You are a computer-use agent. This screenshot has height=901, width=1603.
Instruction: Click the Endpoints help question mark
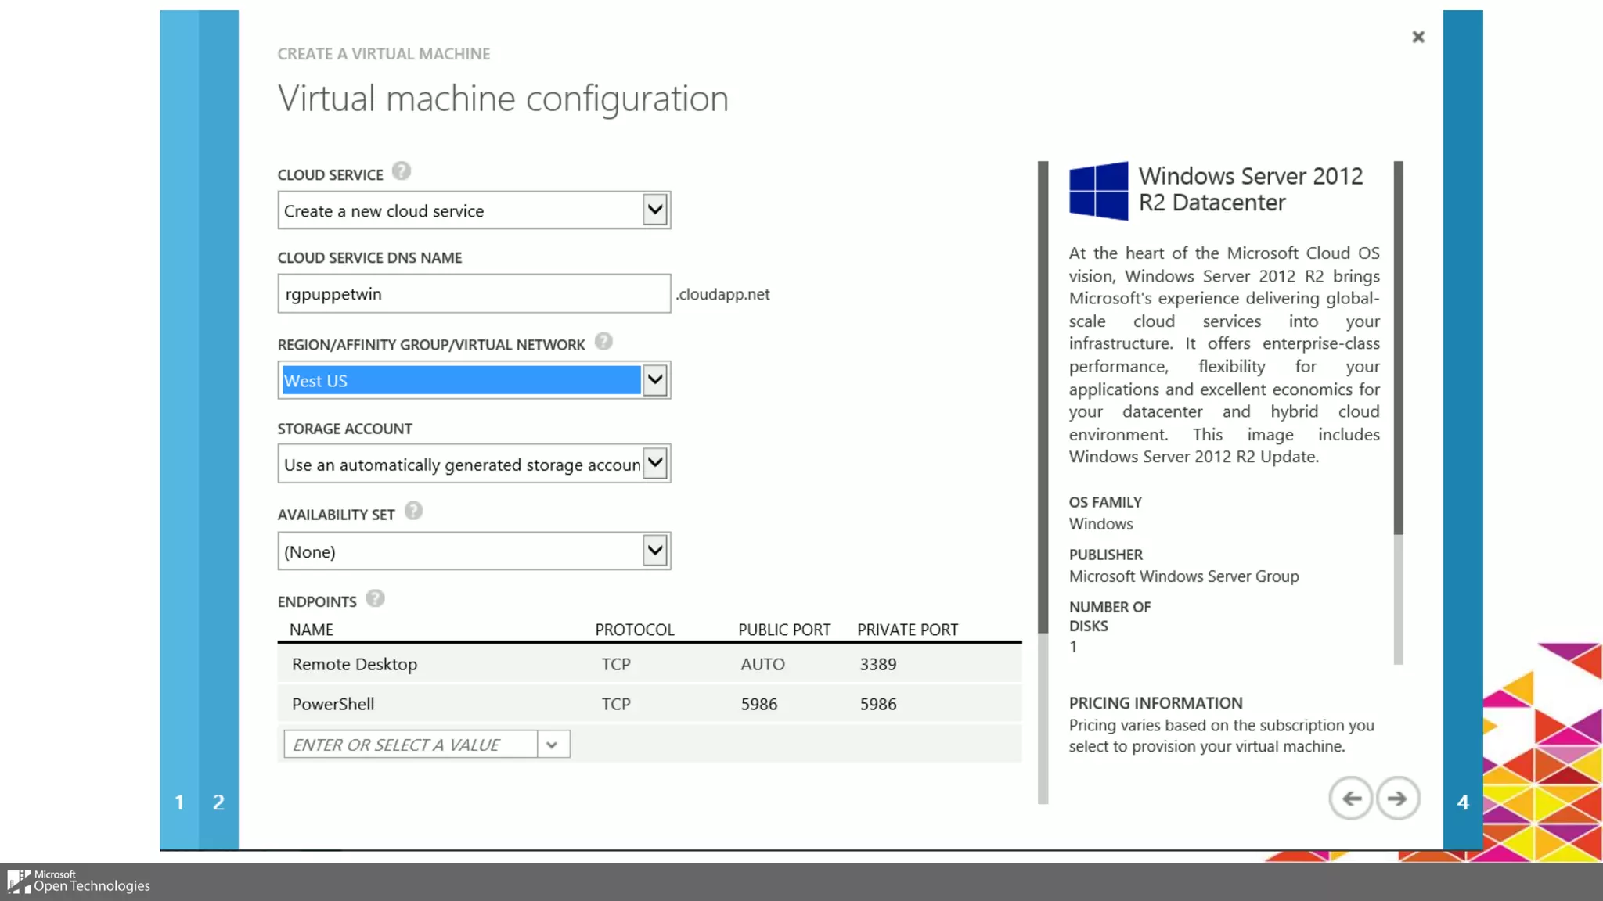coord(375,598)
